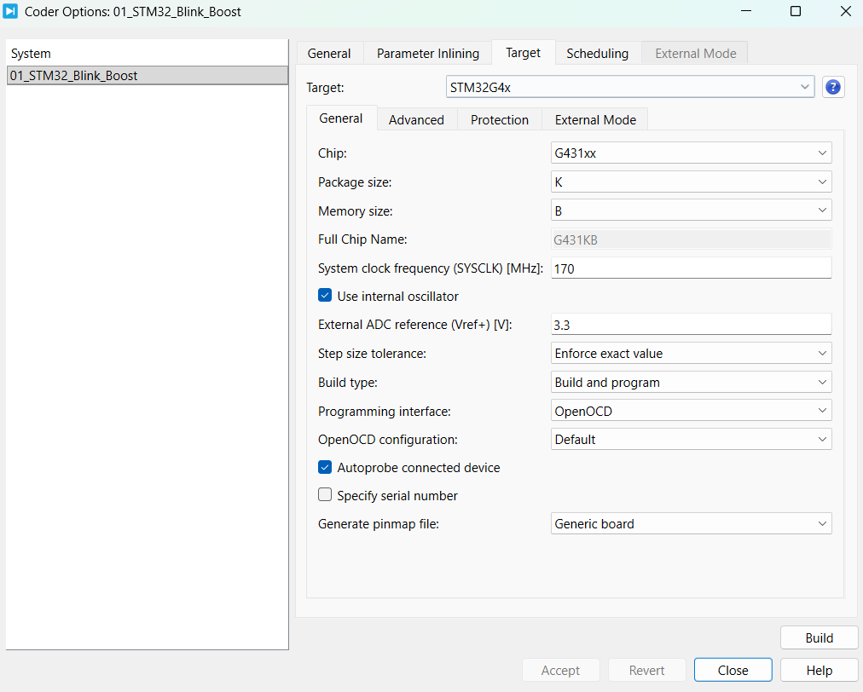Click the blue help question mark icon
The image size is (863, 692).
coord(833,87)
